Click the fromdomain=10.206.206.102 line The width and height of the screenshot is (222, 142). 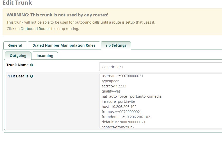pyautogui.click(x=126, y=117)
